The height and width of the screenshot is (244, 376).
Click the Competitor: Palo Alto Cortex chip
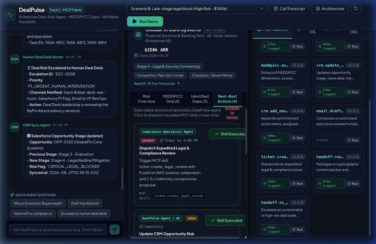point(160,75)
